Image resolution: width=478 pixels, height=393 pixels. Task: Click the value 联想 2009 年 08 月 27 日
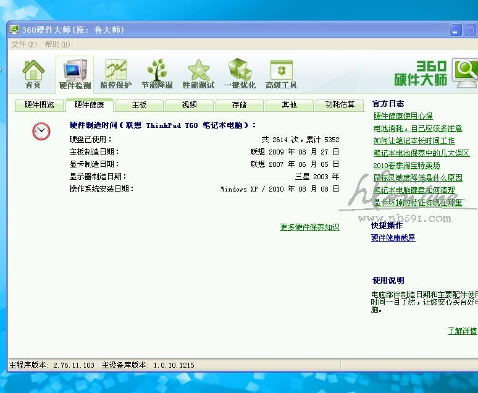click(x=295, y=151)
